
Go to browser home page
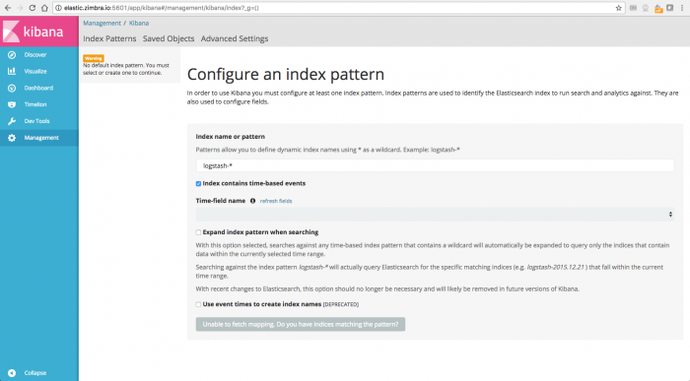tap(44, 8)
